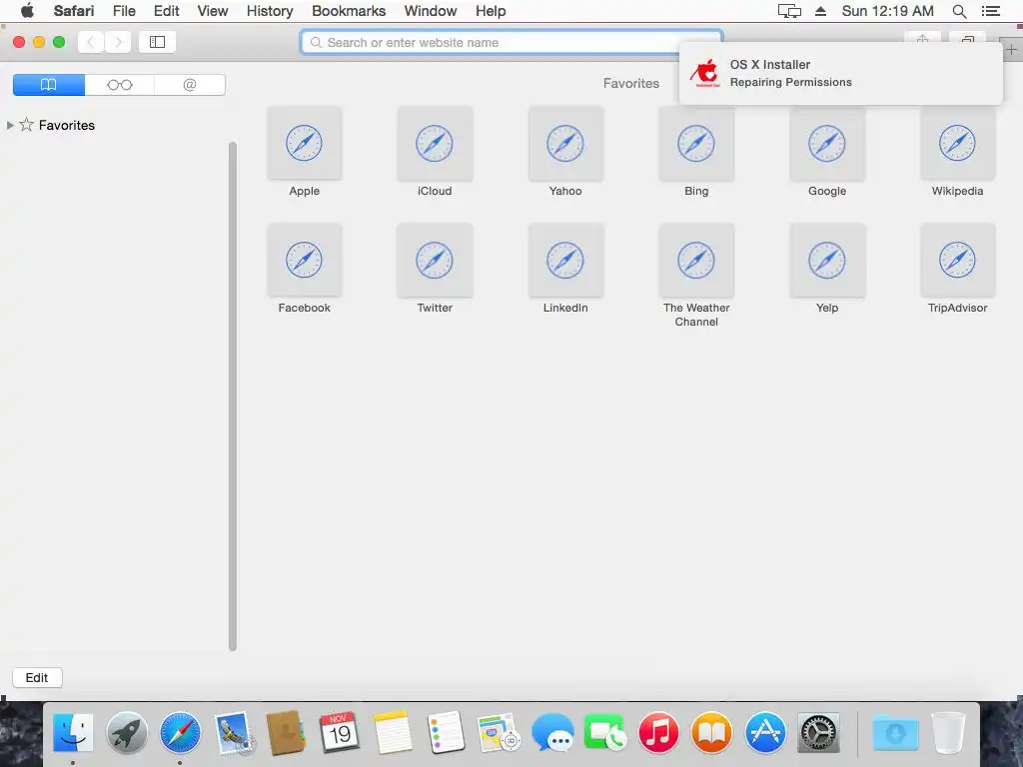Image resolution: width=1023 pixels, height=767 pixels.
Task: Open the Safari menu
Action: 74,11
